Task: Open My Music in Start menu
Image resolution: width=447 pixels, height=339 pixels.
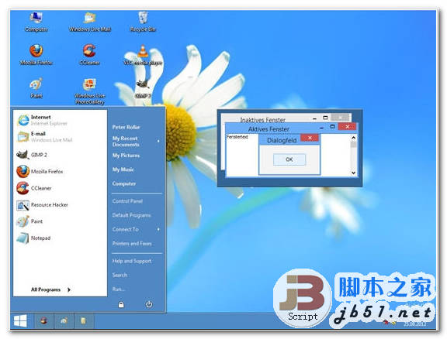Action: coord(123,169)
